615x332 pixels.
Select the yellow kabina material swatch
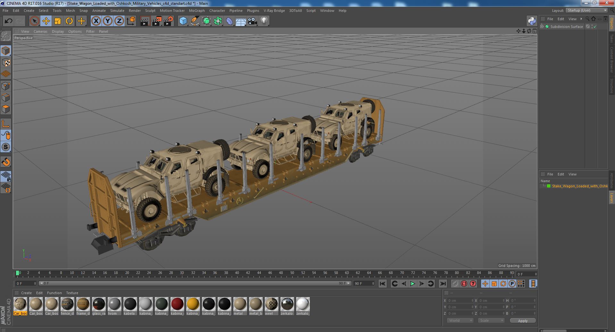tap(193, 306)
